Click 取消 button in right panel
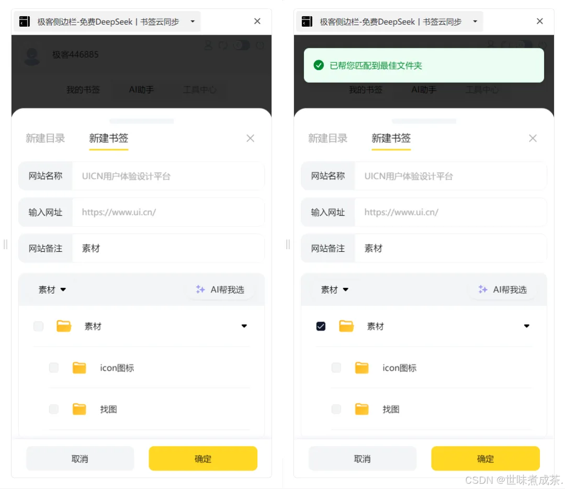Image resolution: width=565 pixels, height=489 pixels. point(363,458)
